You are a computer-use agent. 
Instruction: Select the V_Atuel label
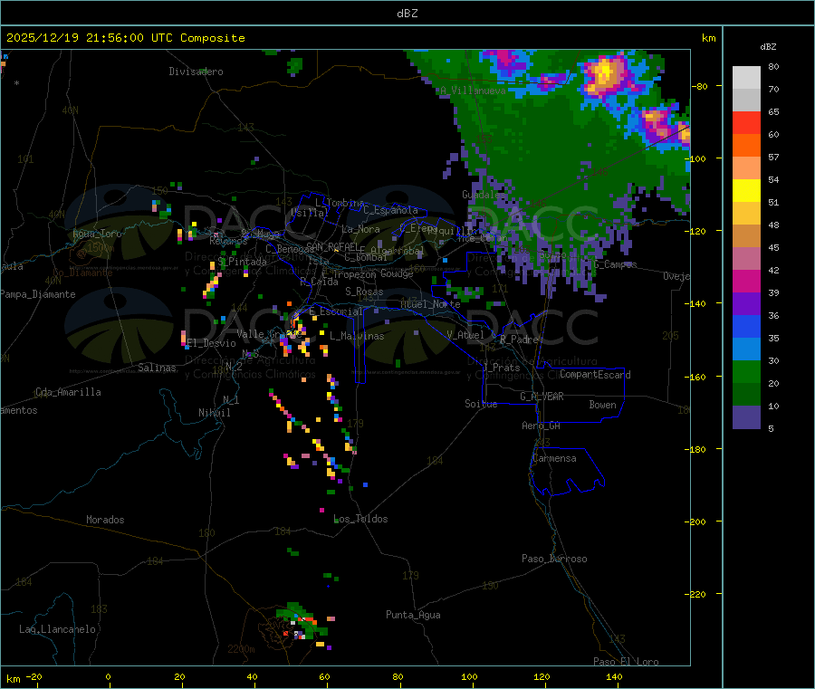coord(465,335)
